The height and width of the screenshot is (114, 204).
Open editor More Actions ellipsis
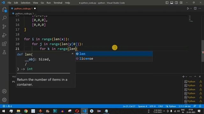200,9
